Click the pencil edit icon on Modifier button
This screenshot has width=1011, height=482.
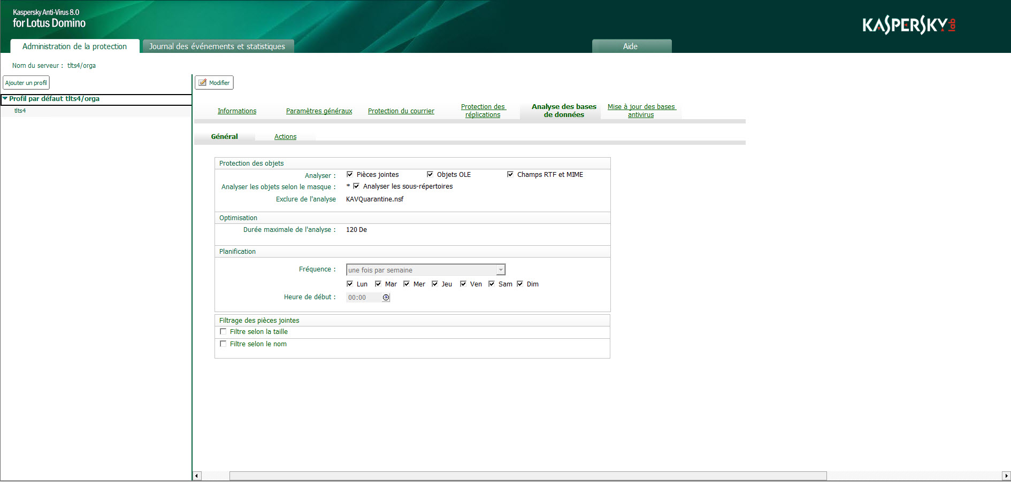[203, 82]
